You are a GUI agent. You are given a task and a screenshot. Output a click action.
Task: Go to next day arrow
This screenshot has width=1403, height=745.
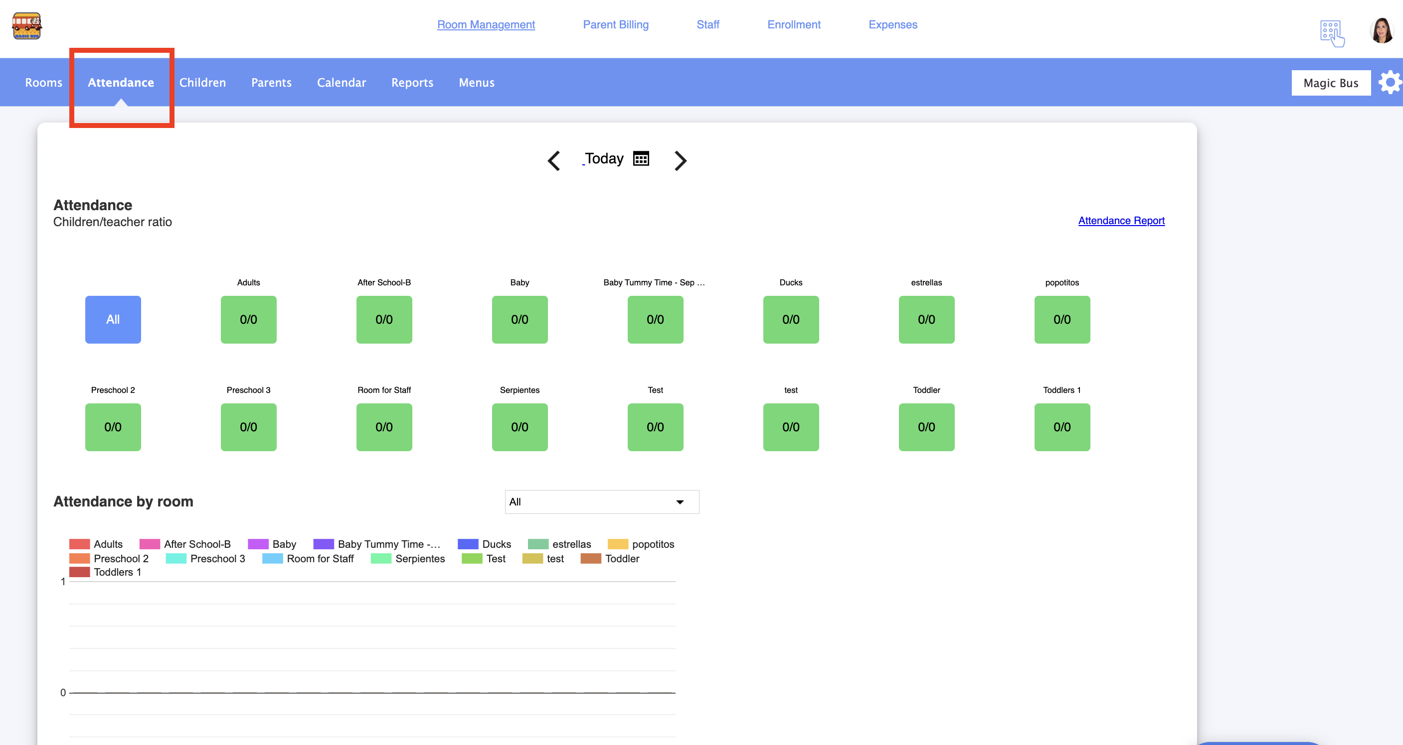pyautogui.click(x=680, y=160)
